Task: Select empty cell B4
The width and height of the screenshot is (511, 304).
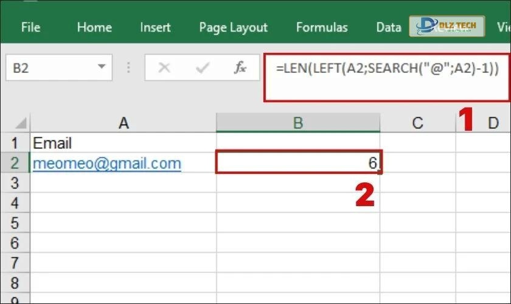Action: coord(298,202)
